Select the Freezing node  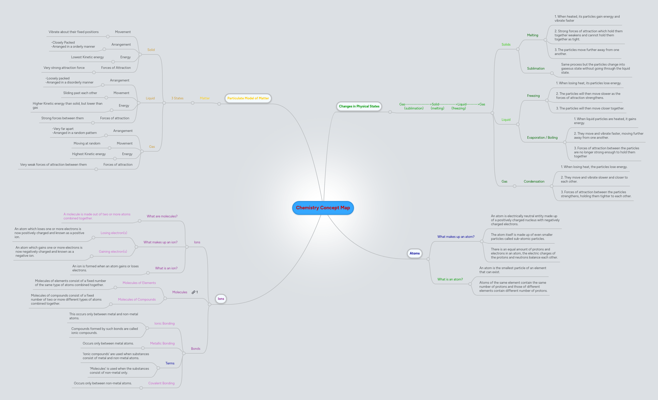coord(533,96)
